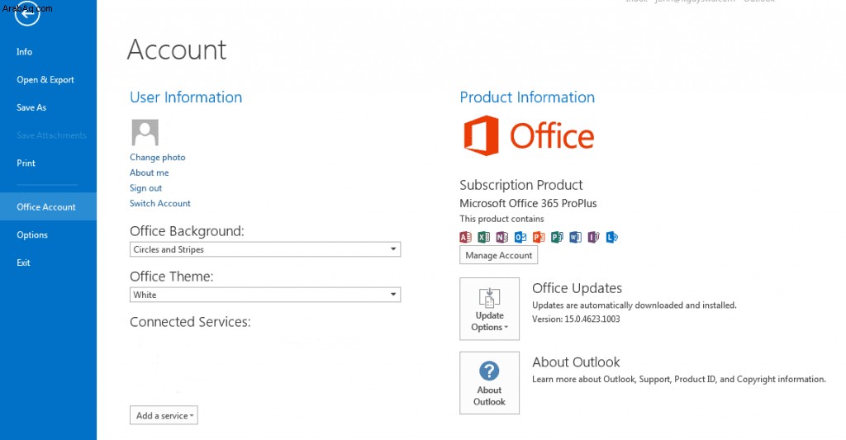Click the Change photo link
The width and height of the screenshot is (846, 440).
[158, 157]
